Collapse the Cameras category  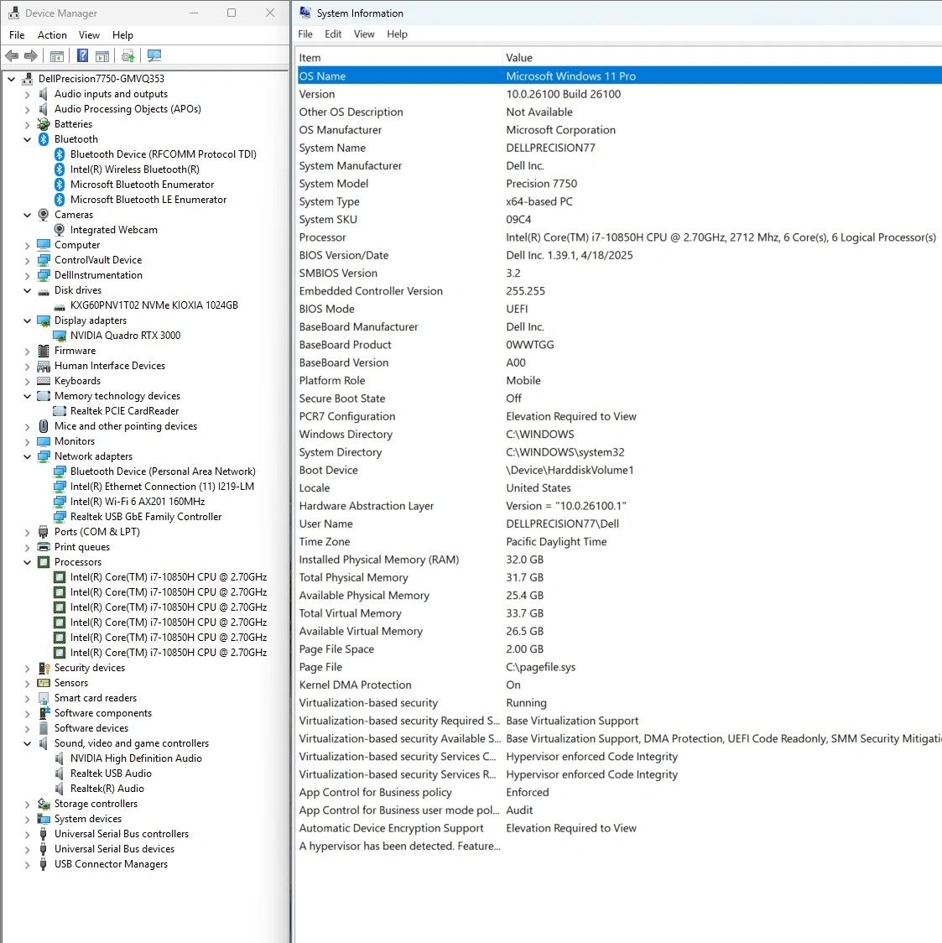(x=27, y=215)
